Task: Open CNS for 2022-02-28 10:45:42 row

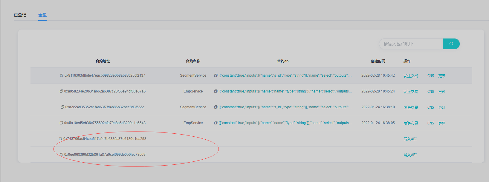Action: (431, 76)
